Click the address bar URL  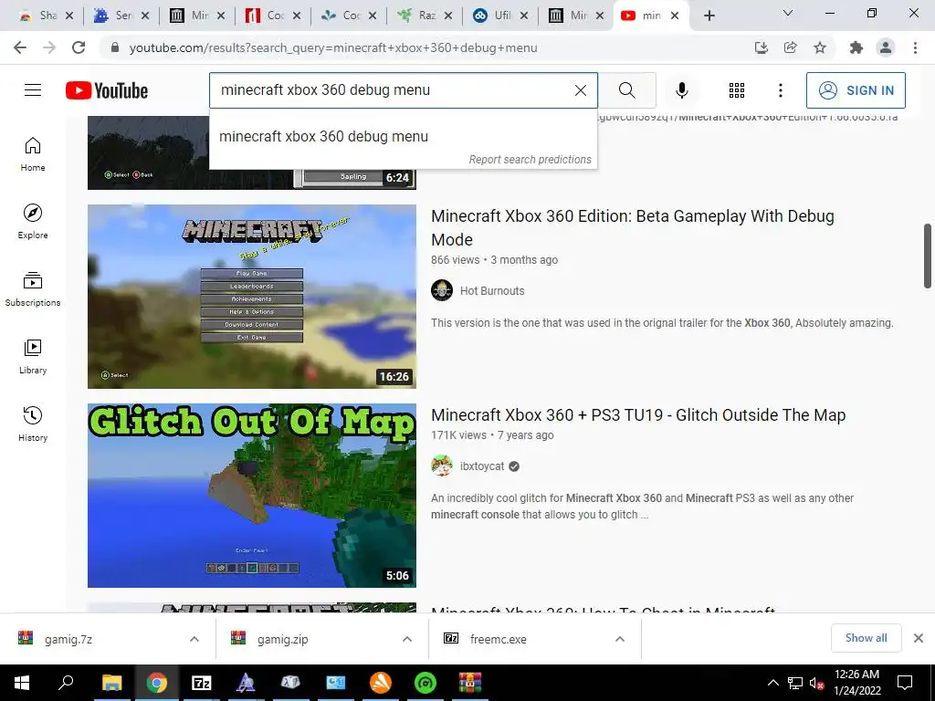point(333,47)
